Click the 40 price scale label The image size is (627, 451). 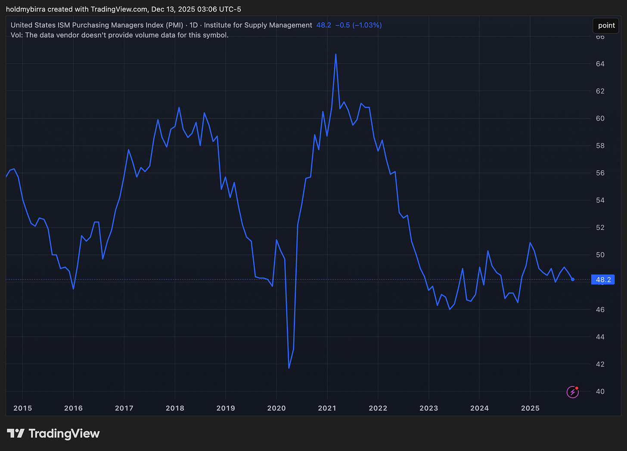point(600,391)
